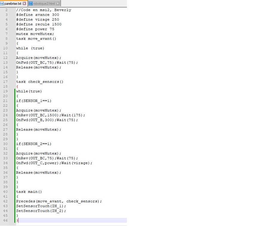Click the red closing brace on line 46
The image size is (258, 226).
pyautogui.click(x=17, y=220)
